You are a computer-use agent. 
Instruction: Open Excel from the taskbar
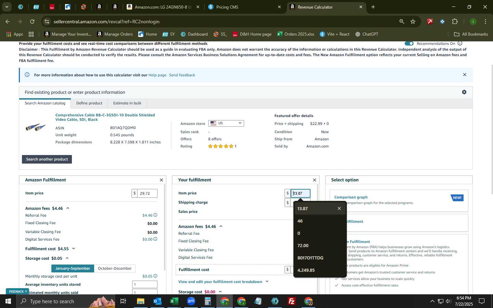pos(174,301)
